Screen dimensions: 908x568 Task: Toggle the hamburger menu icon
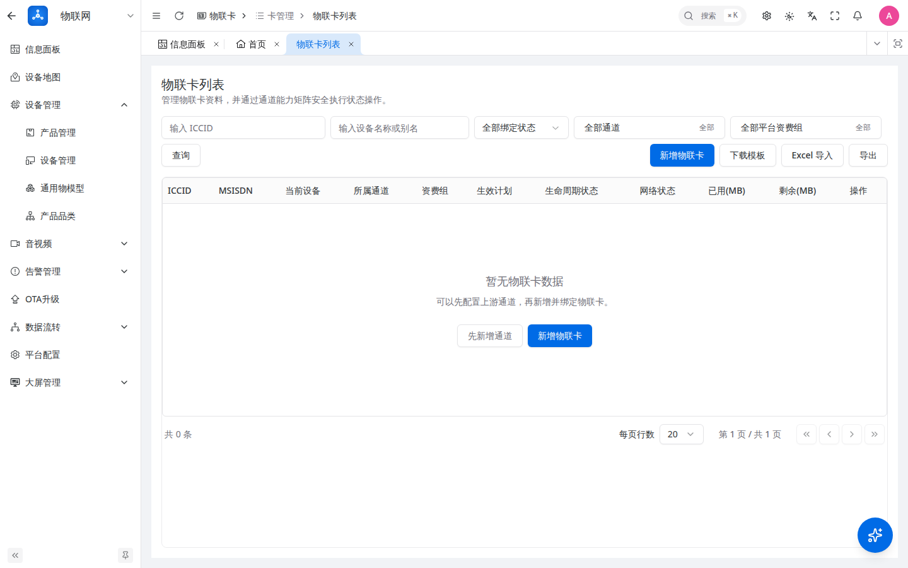pos(156,16)
